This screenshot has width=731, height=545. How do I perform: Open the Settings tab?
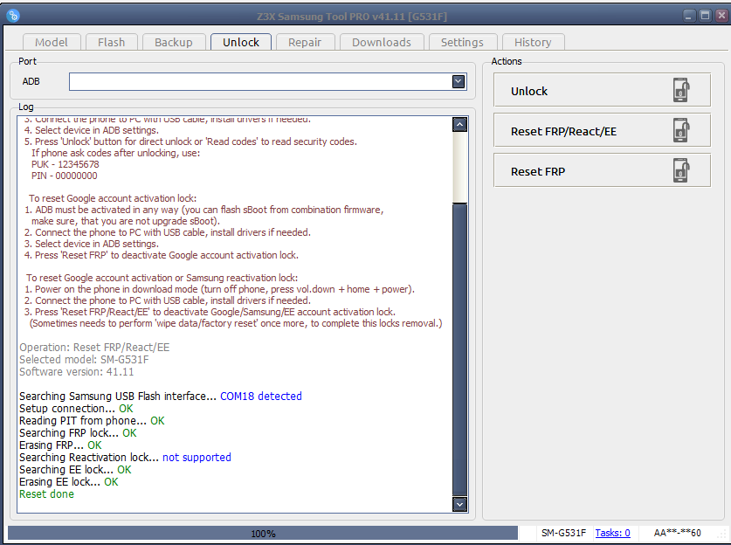tap(462, 42)
